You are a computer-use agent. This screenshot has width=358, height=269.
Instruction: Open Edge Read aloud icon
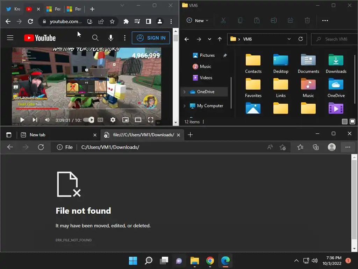tap(270, 147)
